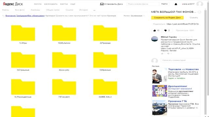Click Установить Диск computer icon
This screenshot has width=209, height=117.
point(102,4)
